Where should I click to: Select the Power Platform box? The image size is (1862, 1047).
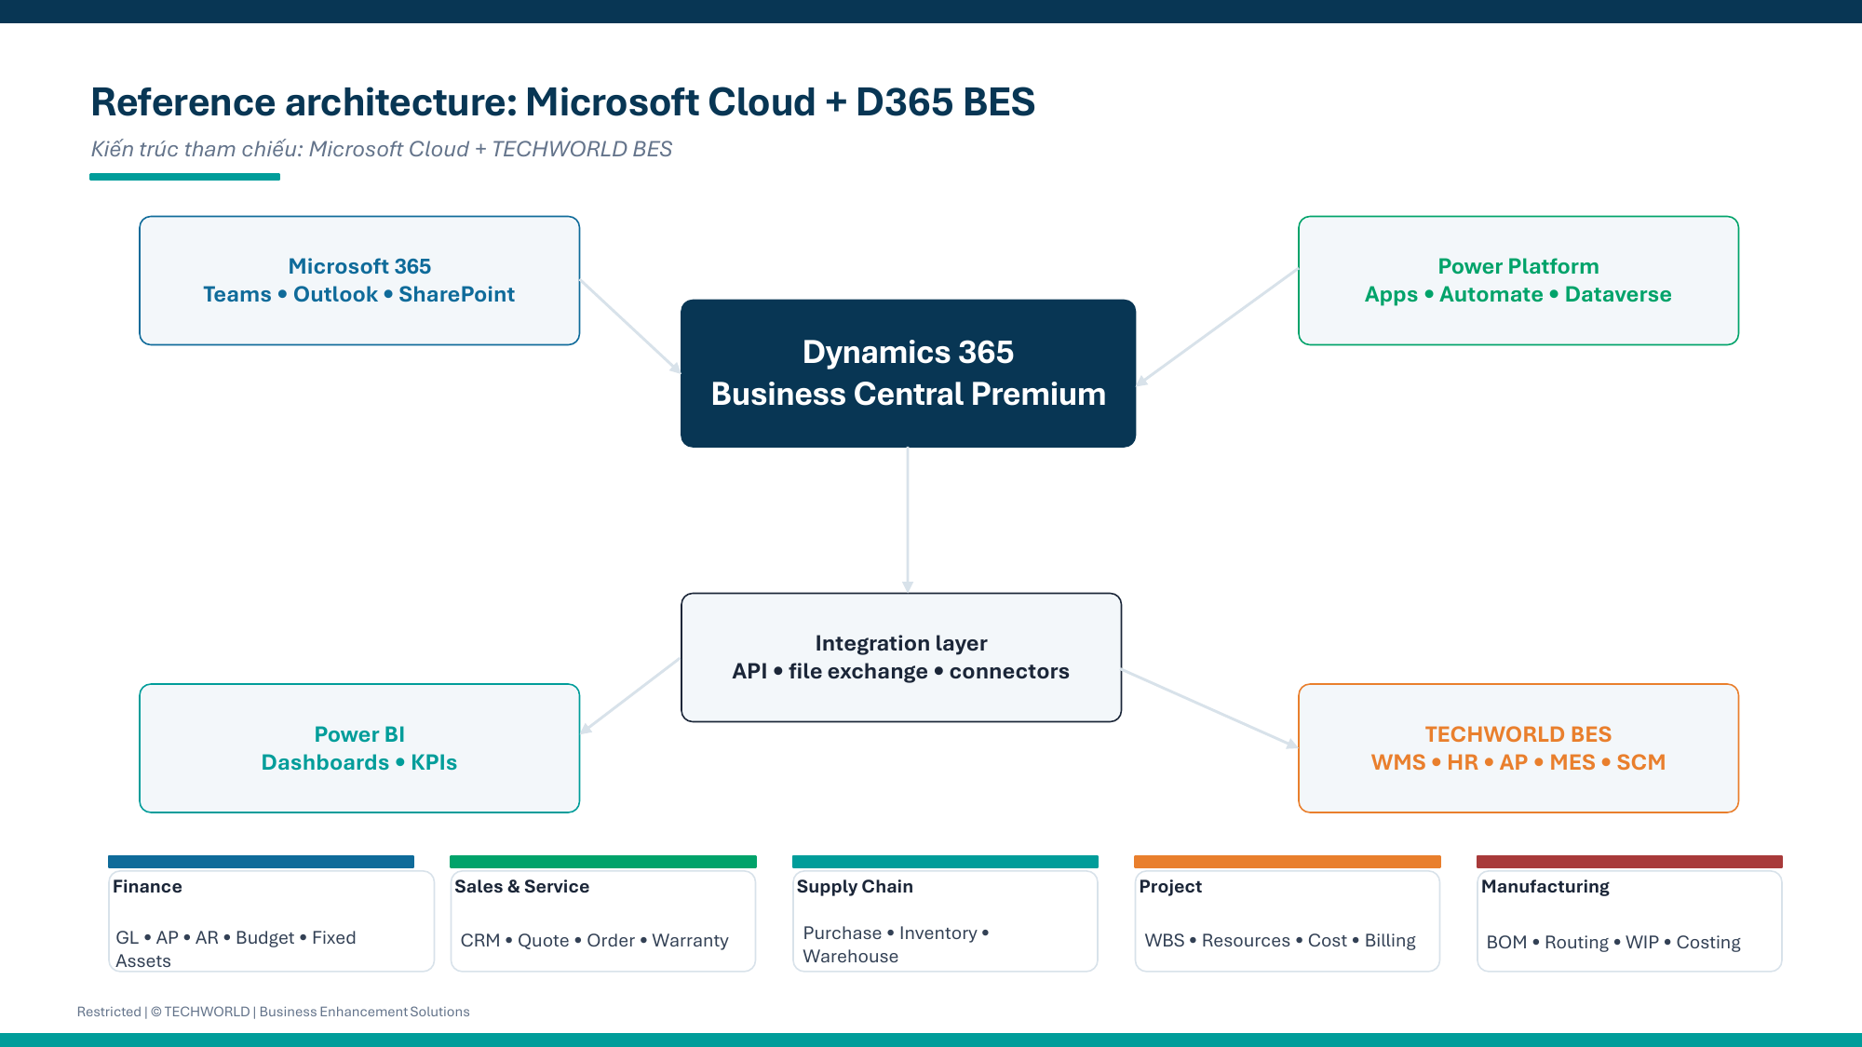click(1518, 280)
